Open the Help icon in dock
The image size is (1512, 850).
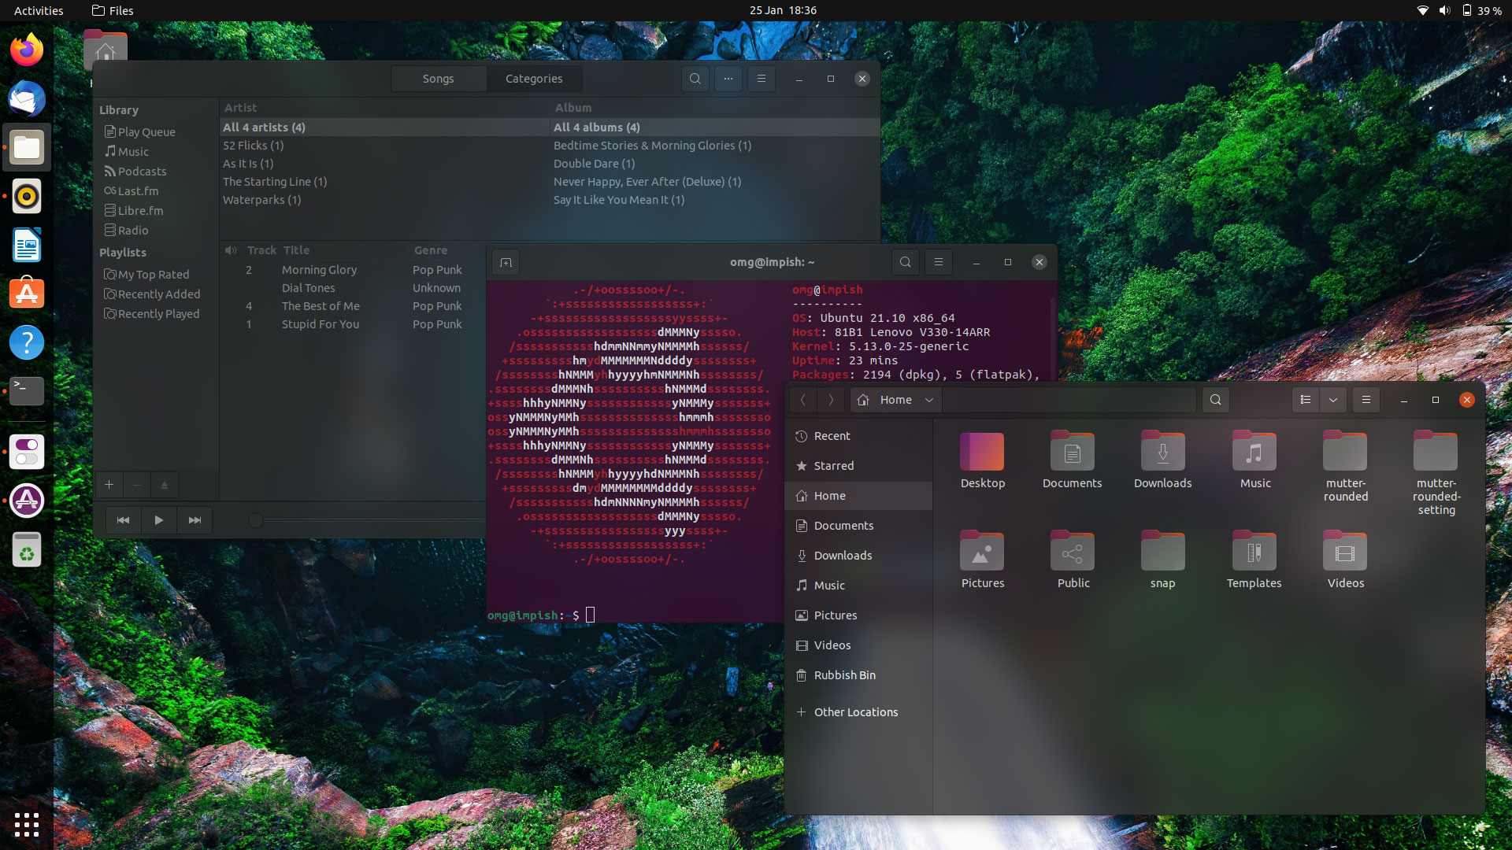click(27, 342)
